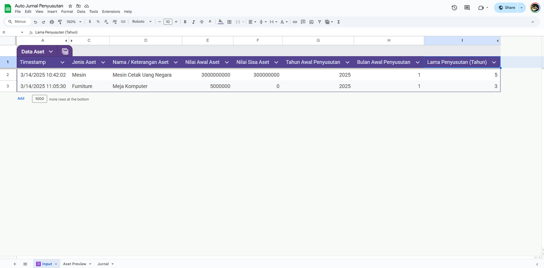Decrease font size with minus button
The width and height of the screenshot is (544, 268).
pos(160,22)
